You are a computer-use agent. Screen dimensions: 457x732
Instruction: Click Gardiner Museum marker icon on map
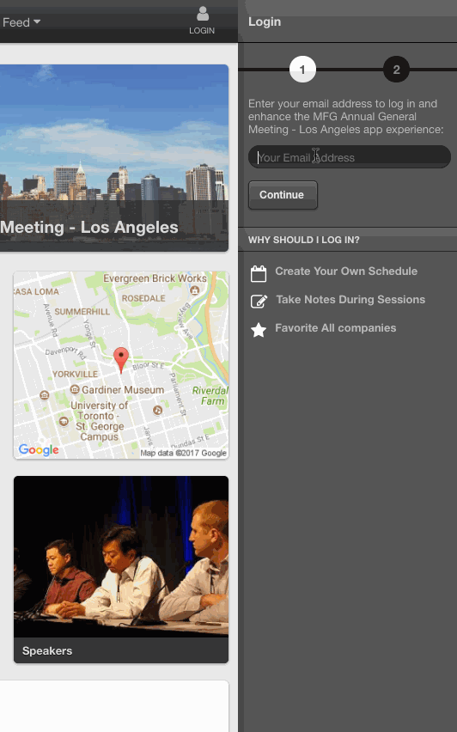coord(75,389)
